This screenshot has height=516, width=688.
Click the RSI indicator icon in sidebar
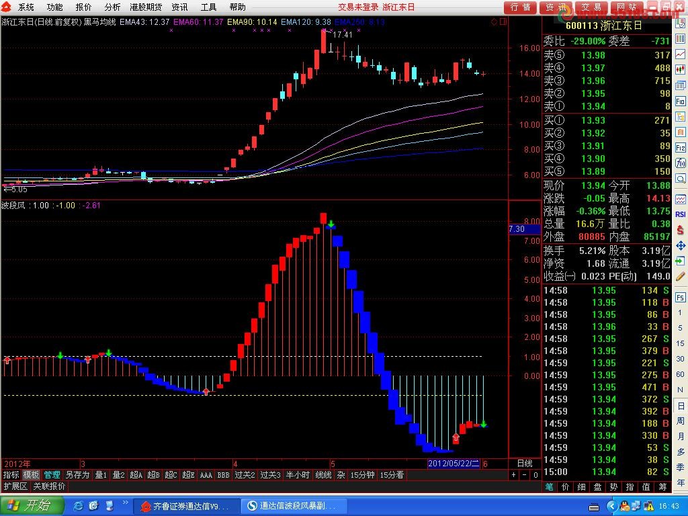[681, 214]
